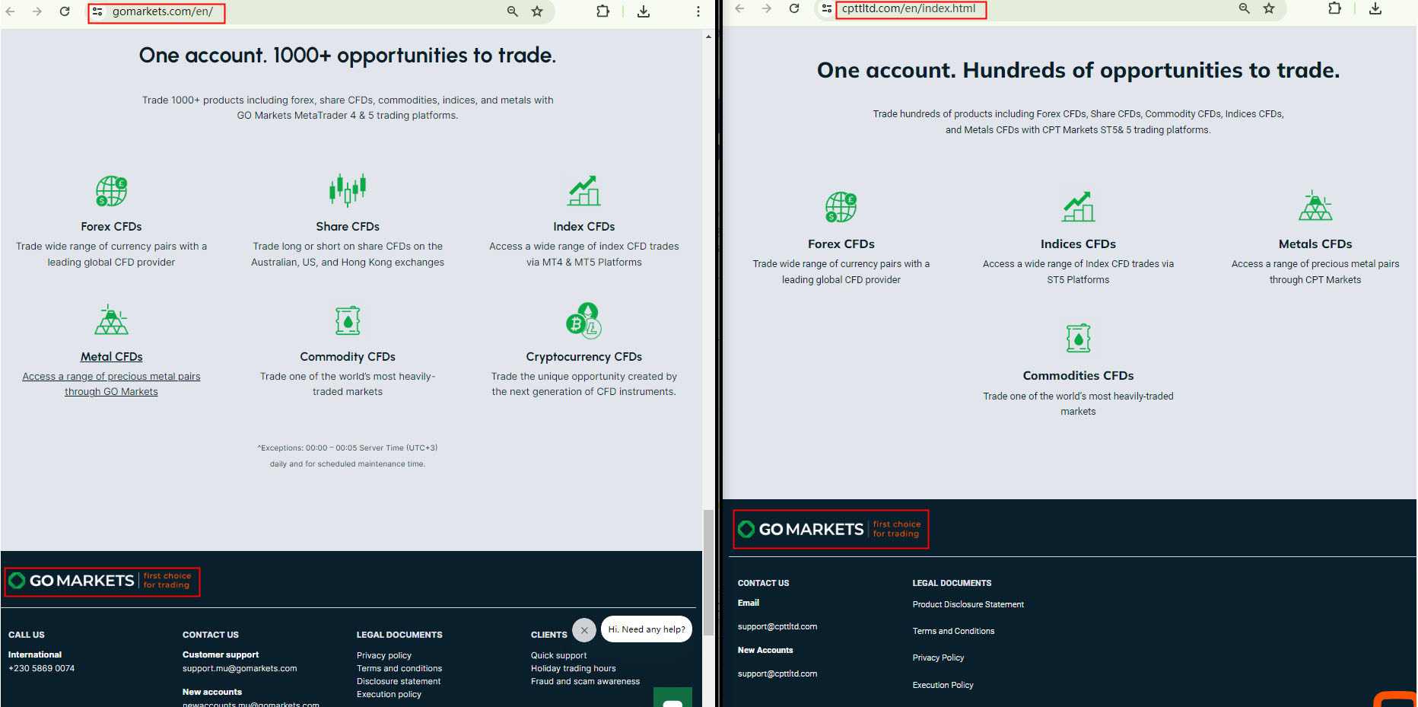Click Indices CFDs heading on cptltd page
1418x707 pixels.
1078,244
